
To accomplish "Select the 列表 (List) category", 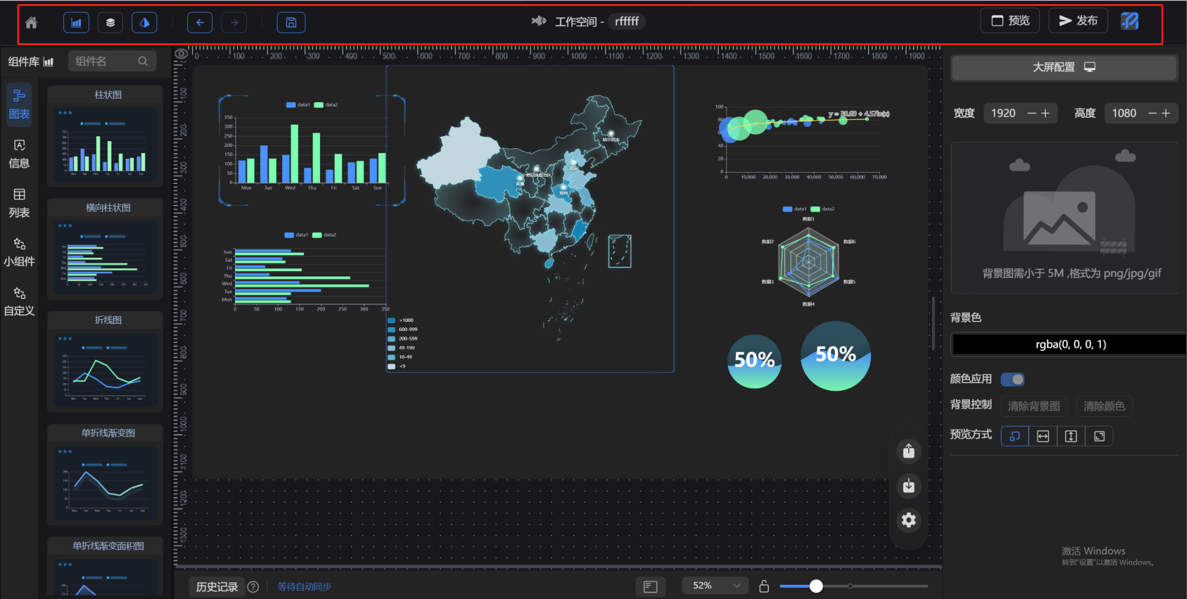I will pos(19,203).
